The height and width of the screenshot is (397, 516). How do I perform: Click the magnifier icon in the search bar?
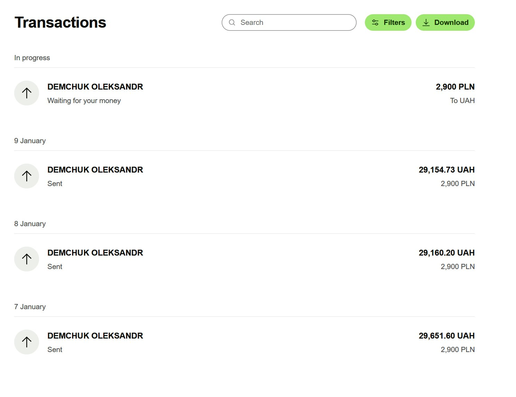[x=232, y=22]
